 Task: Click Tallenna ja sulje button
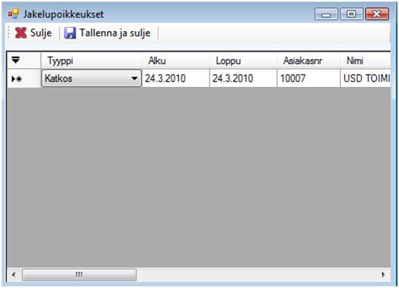(107, 33)
